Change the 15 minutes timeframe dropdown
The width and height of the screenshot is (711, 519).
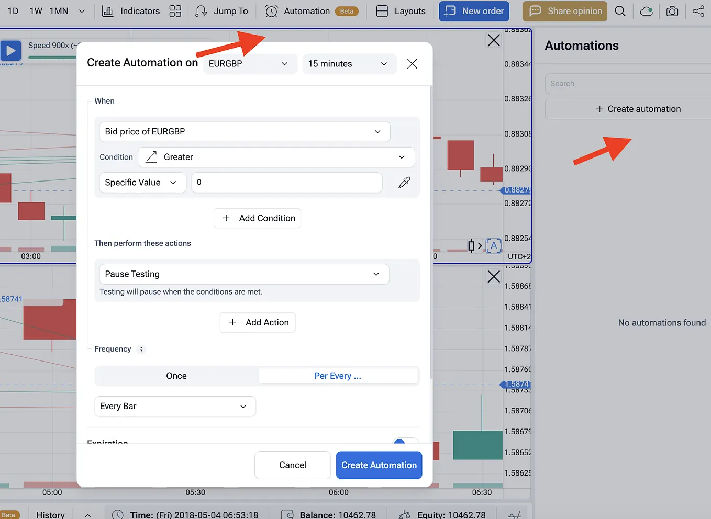pyautogui.click(x=349, y=63)
